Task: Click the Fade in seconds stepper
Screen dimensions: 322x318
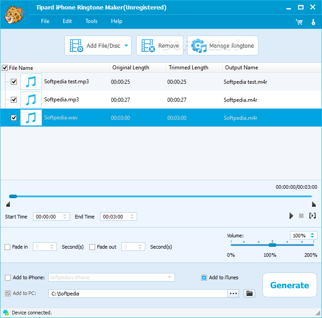Action: point(51,246)
